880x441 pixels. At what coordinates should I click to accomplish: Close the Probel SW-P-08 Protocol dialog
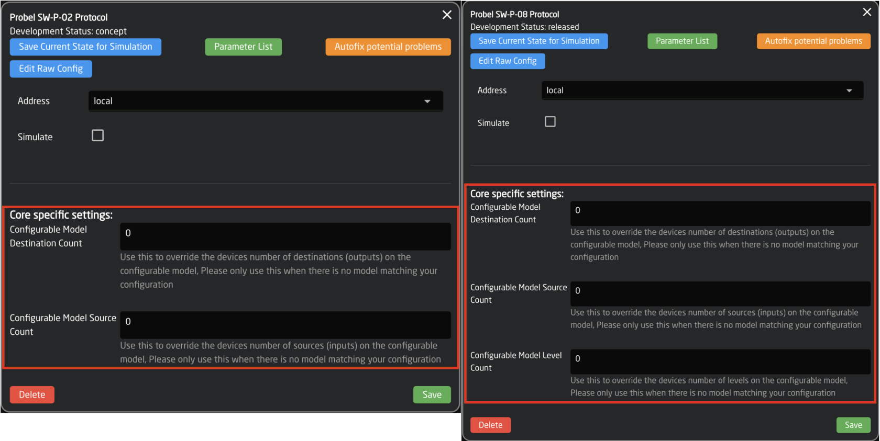coord(867,12)
